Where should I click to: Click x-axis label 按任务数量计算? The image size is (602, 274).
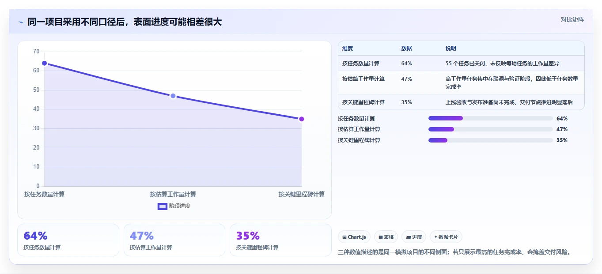pyautogui.click(x=44, y=194)
